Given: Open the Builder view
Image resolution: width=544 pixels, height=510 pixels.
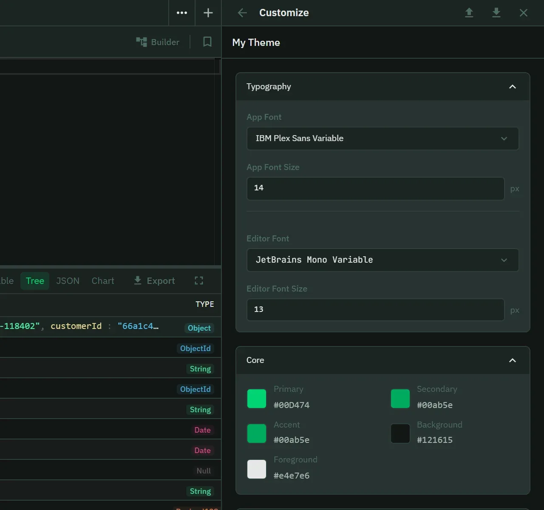Looking at the screenshot, I should (158, 42).
